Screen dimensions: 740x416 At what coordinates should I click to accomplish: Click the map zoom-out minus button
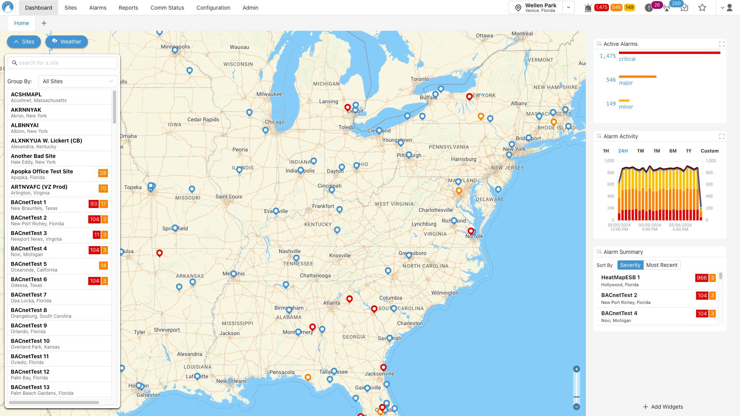577,407
